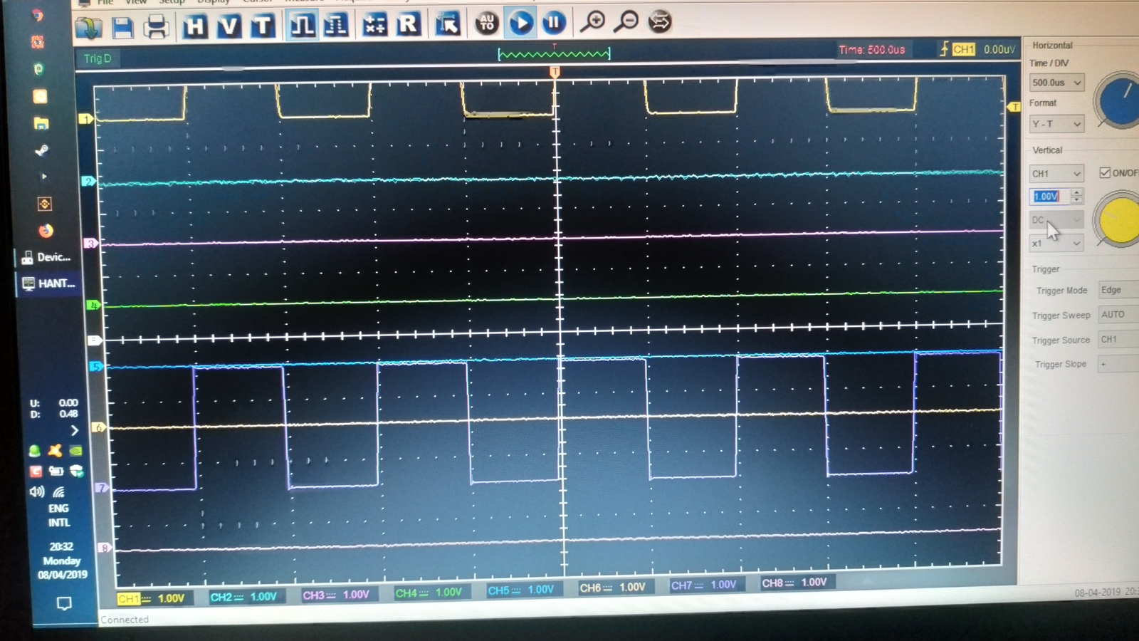Click the Save floppy disk icon

(x=122, y=27)
